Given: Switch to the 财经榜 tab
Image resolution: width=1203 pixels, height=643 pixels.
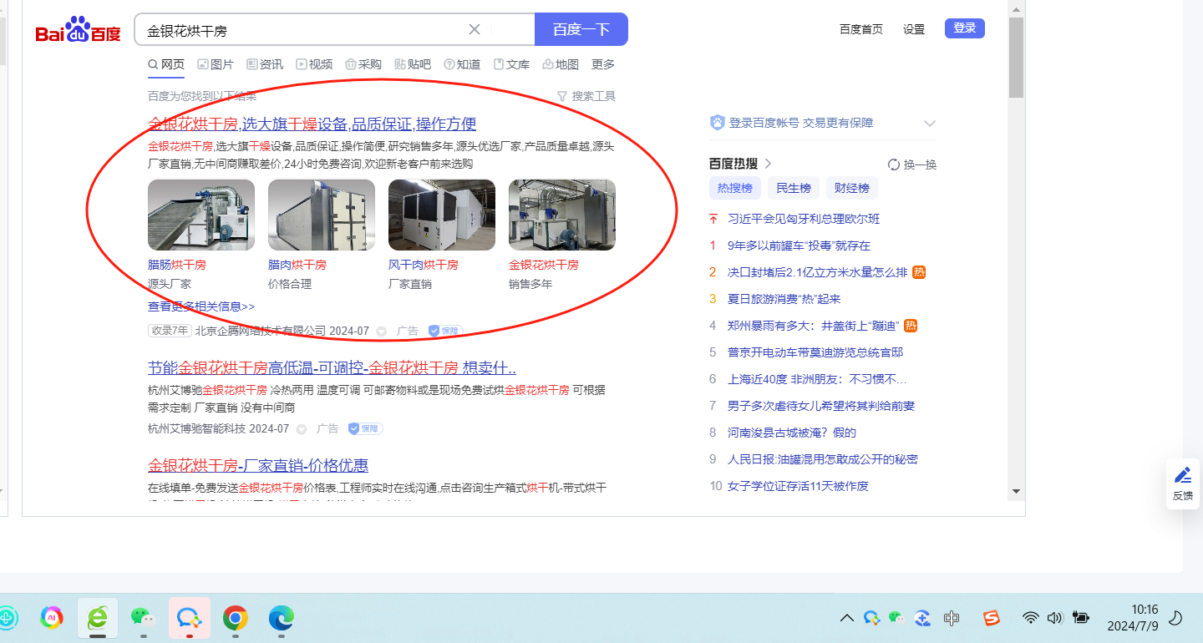Looking at the screenshot, I should pos(852,188).
